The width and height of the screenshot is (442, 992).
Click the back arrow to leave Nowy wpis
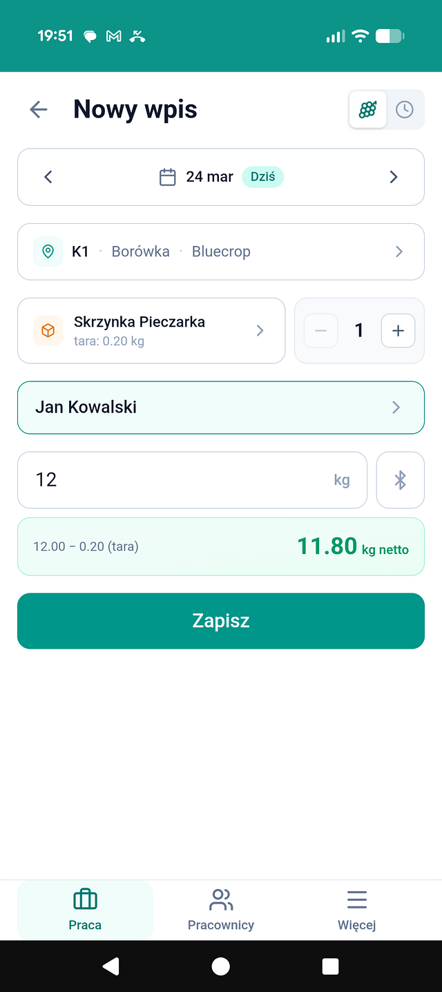[38, 109]
